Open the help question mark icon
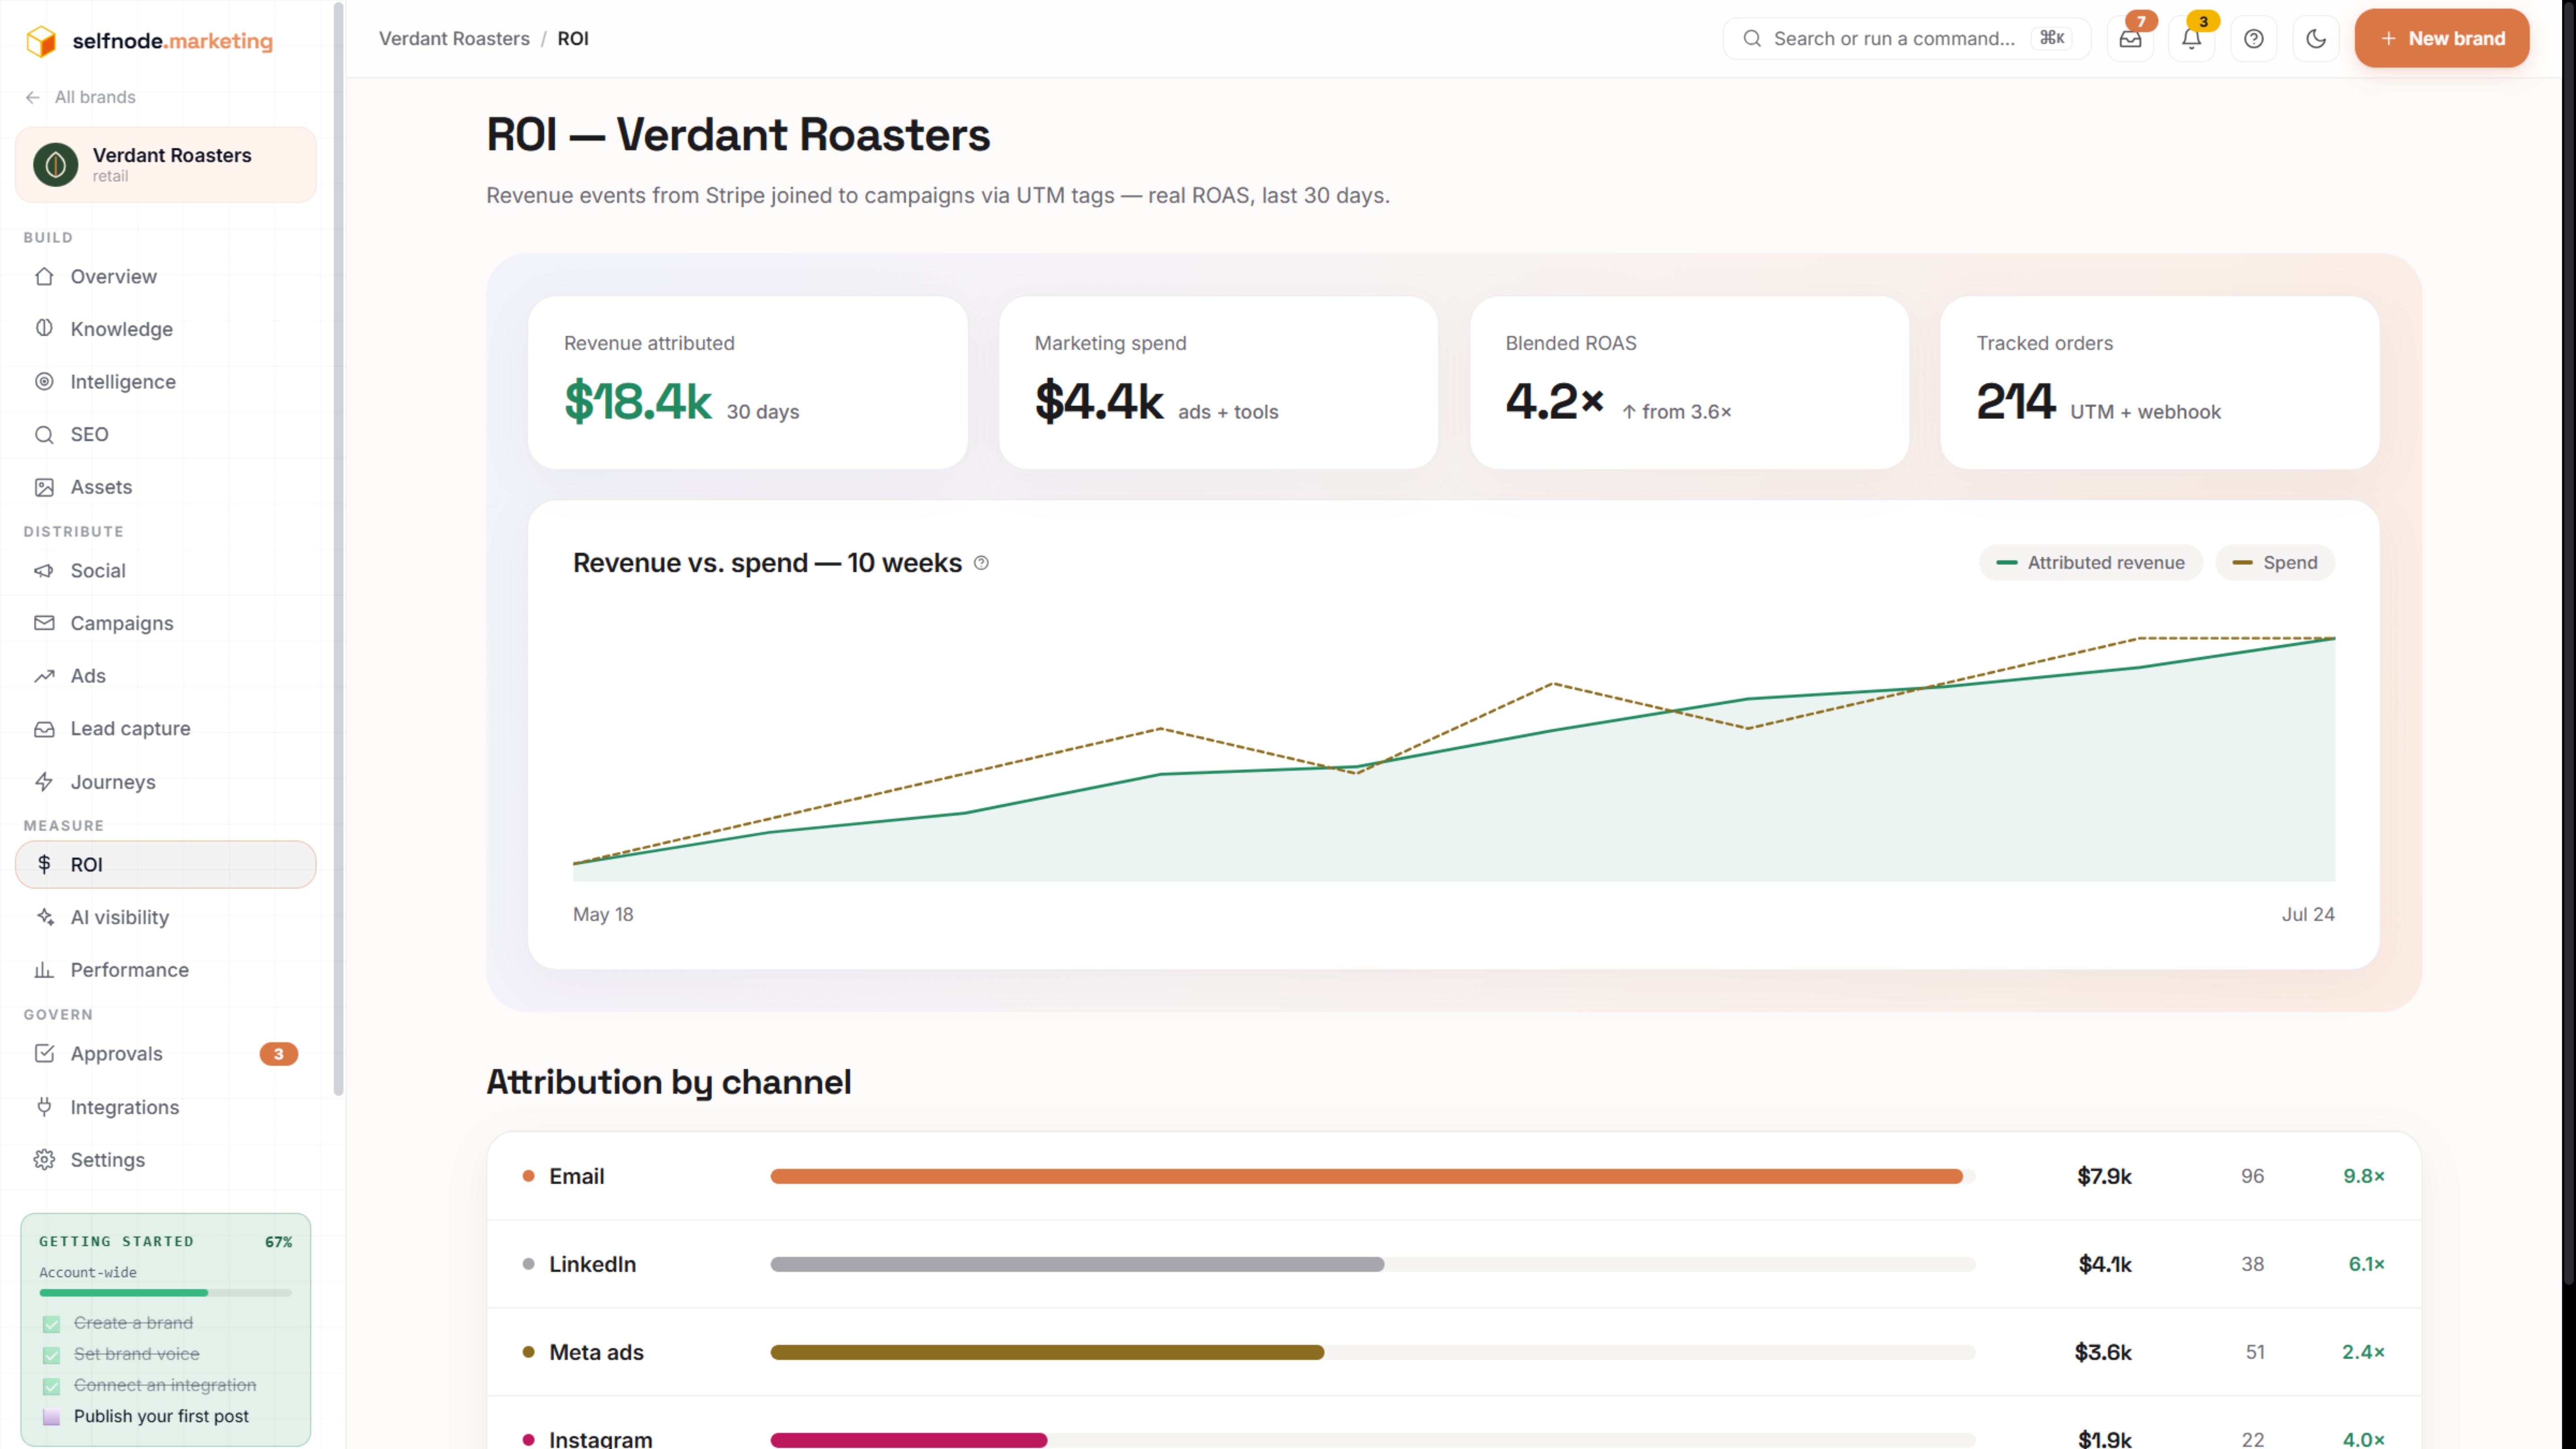The image size is (2576, 1449). click(x=2253, y=39)
